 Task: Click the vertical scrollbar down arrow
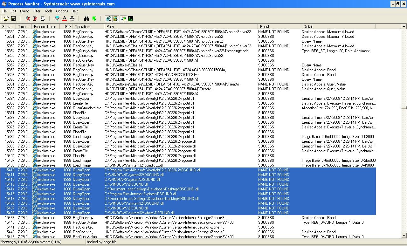click(x=404, y=236)
